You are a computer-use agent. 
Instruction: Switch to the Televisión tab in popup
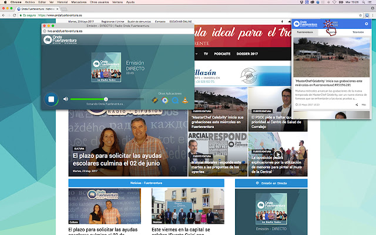[358, 32]
